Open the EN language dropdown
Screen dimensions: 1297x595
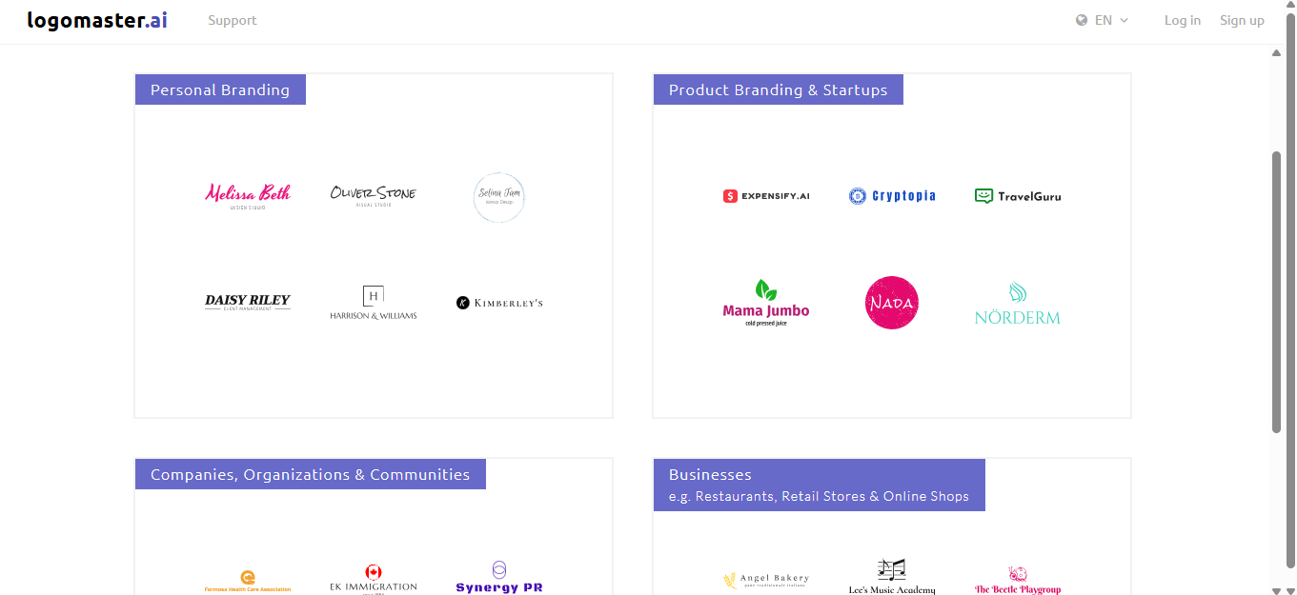coord(1103,20)
